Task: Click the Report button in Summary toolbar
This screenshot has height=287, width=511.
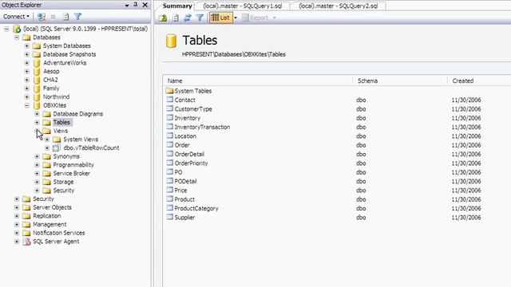Action: point(255,18)
